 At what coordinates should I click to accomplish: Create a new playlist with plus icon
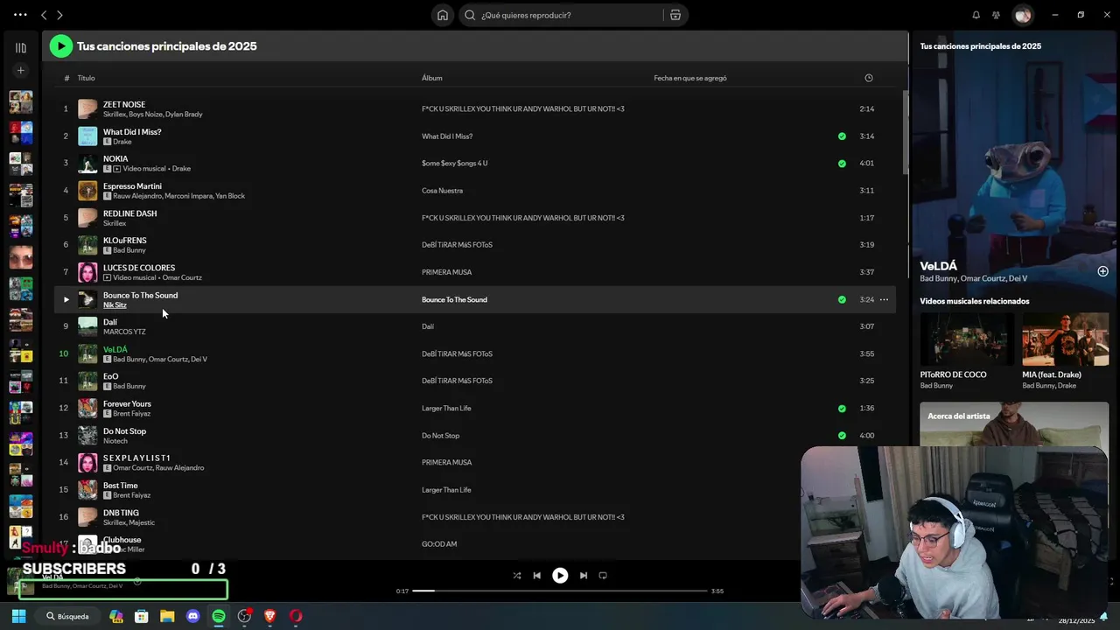[x=20, y=70]
